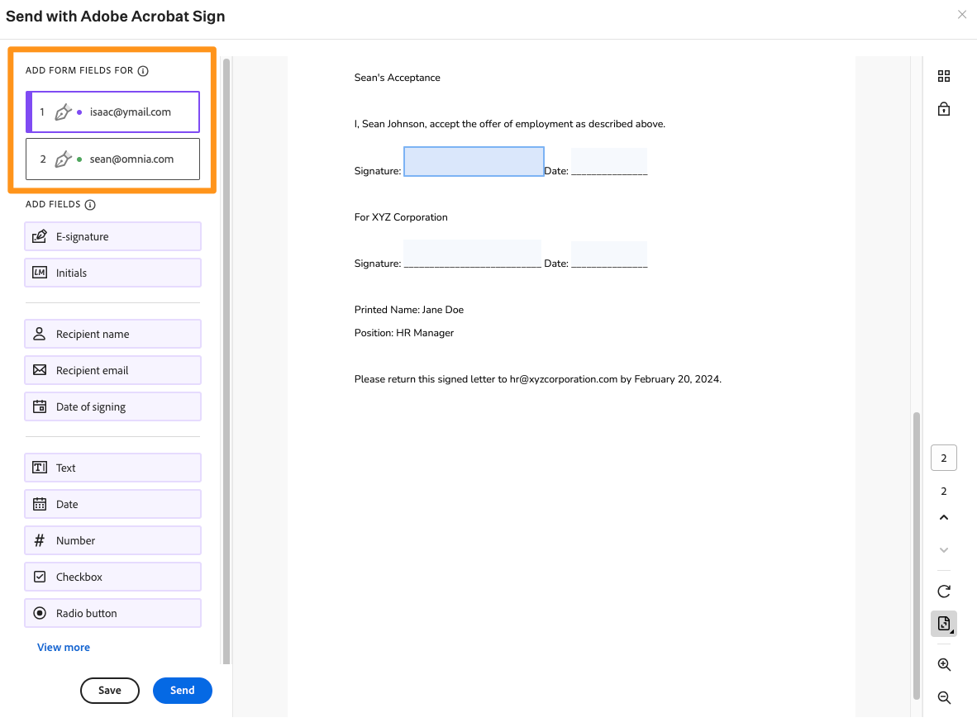Add a Checkbox field

coord(112,577)
